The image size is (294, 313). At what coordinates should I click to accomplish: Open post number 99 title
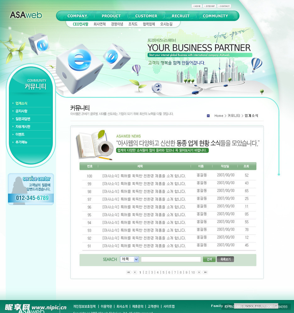[x=144, y=184]
